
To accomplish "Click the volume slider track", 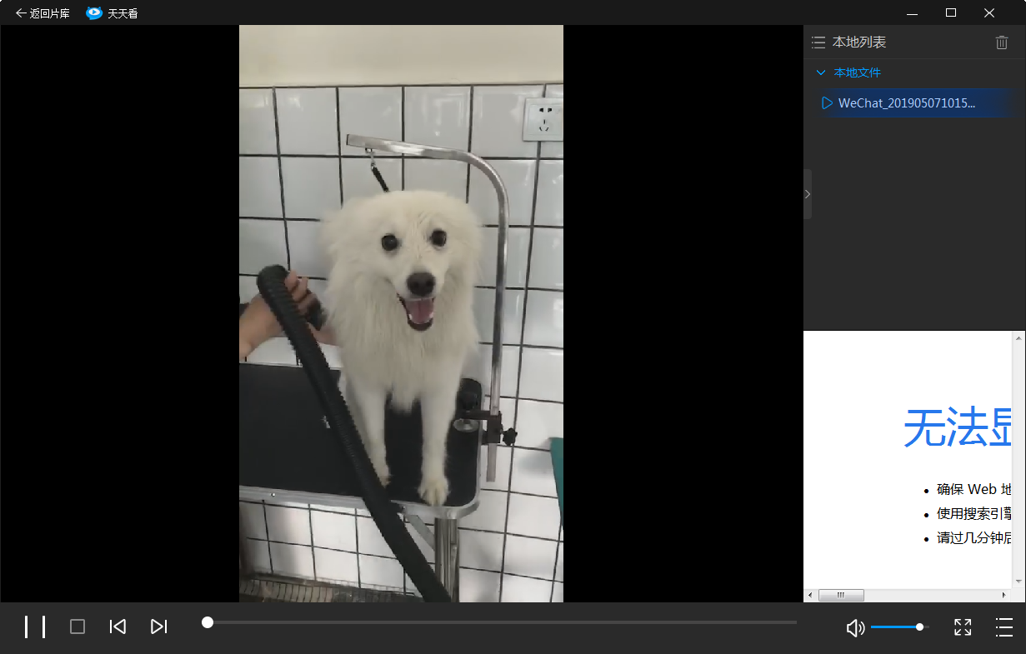I will (x=896, y=627).
